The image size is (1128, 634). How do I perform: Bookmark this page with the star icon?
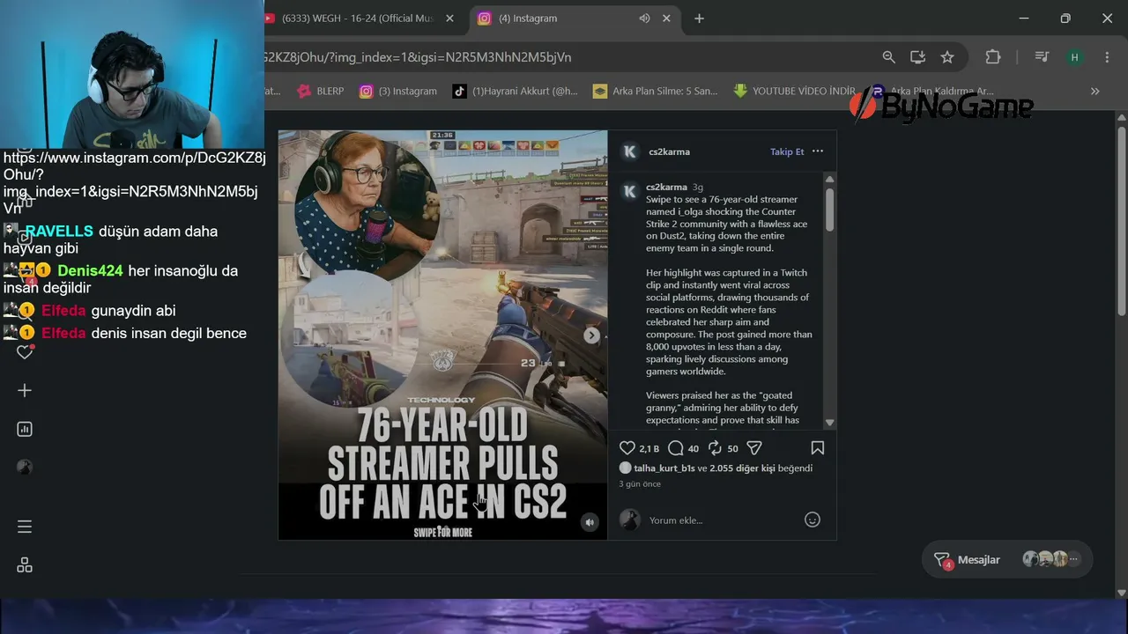tap(947, 57)
